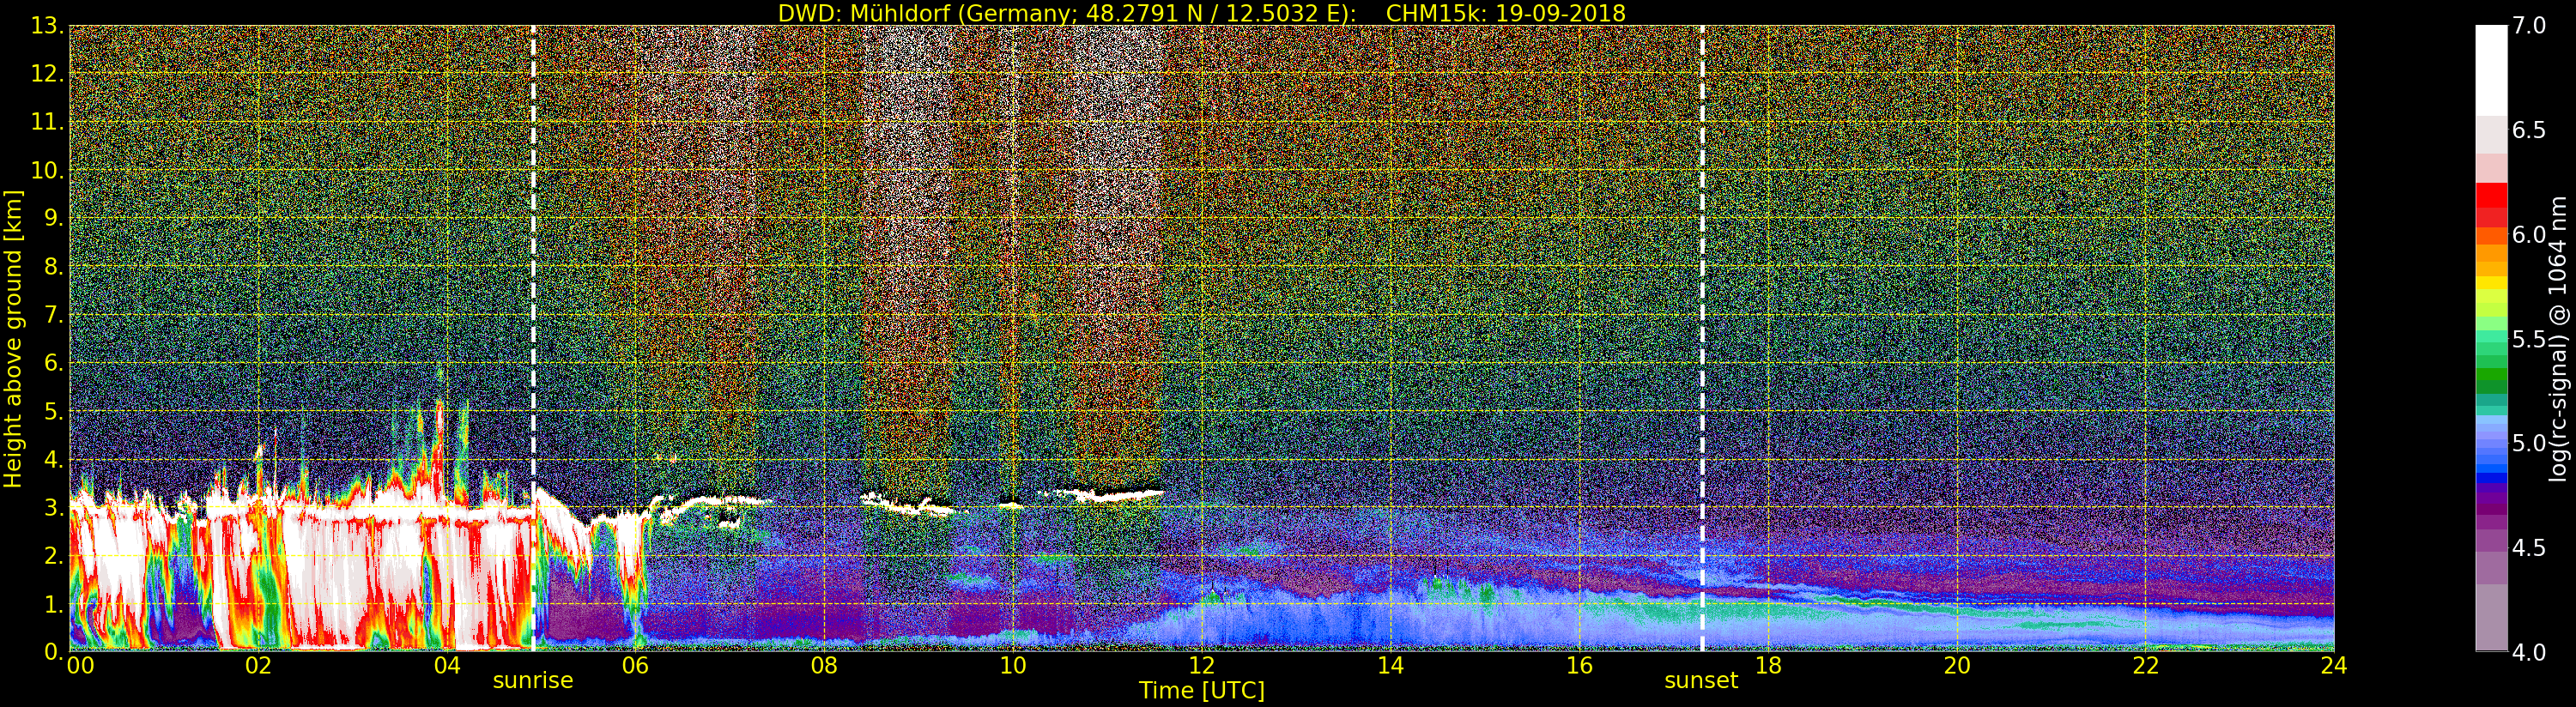The width and height of the screenshot is (2576, 707).
Task: Click the "24" time axis tick label
Action: 2334,666
